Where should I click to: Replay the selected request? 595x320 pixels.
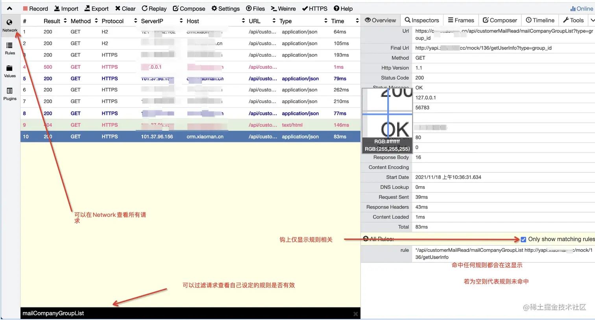[154, 8]
